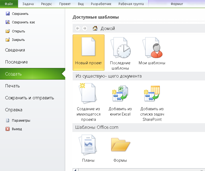Click the Open folder icon
The height and width of the screenshot is (171, 205).
(x=8, y=31)
